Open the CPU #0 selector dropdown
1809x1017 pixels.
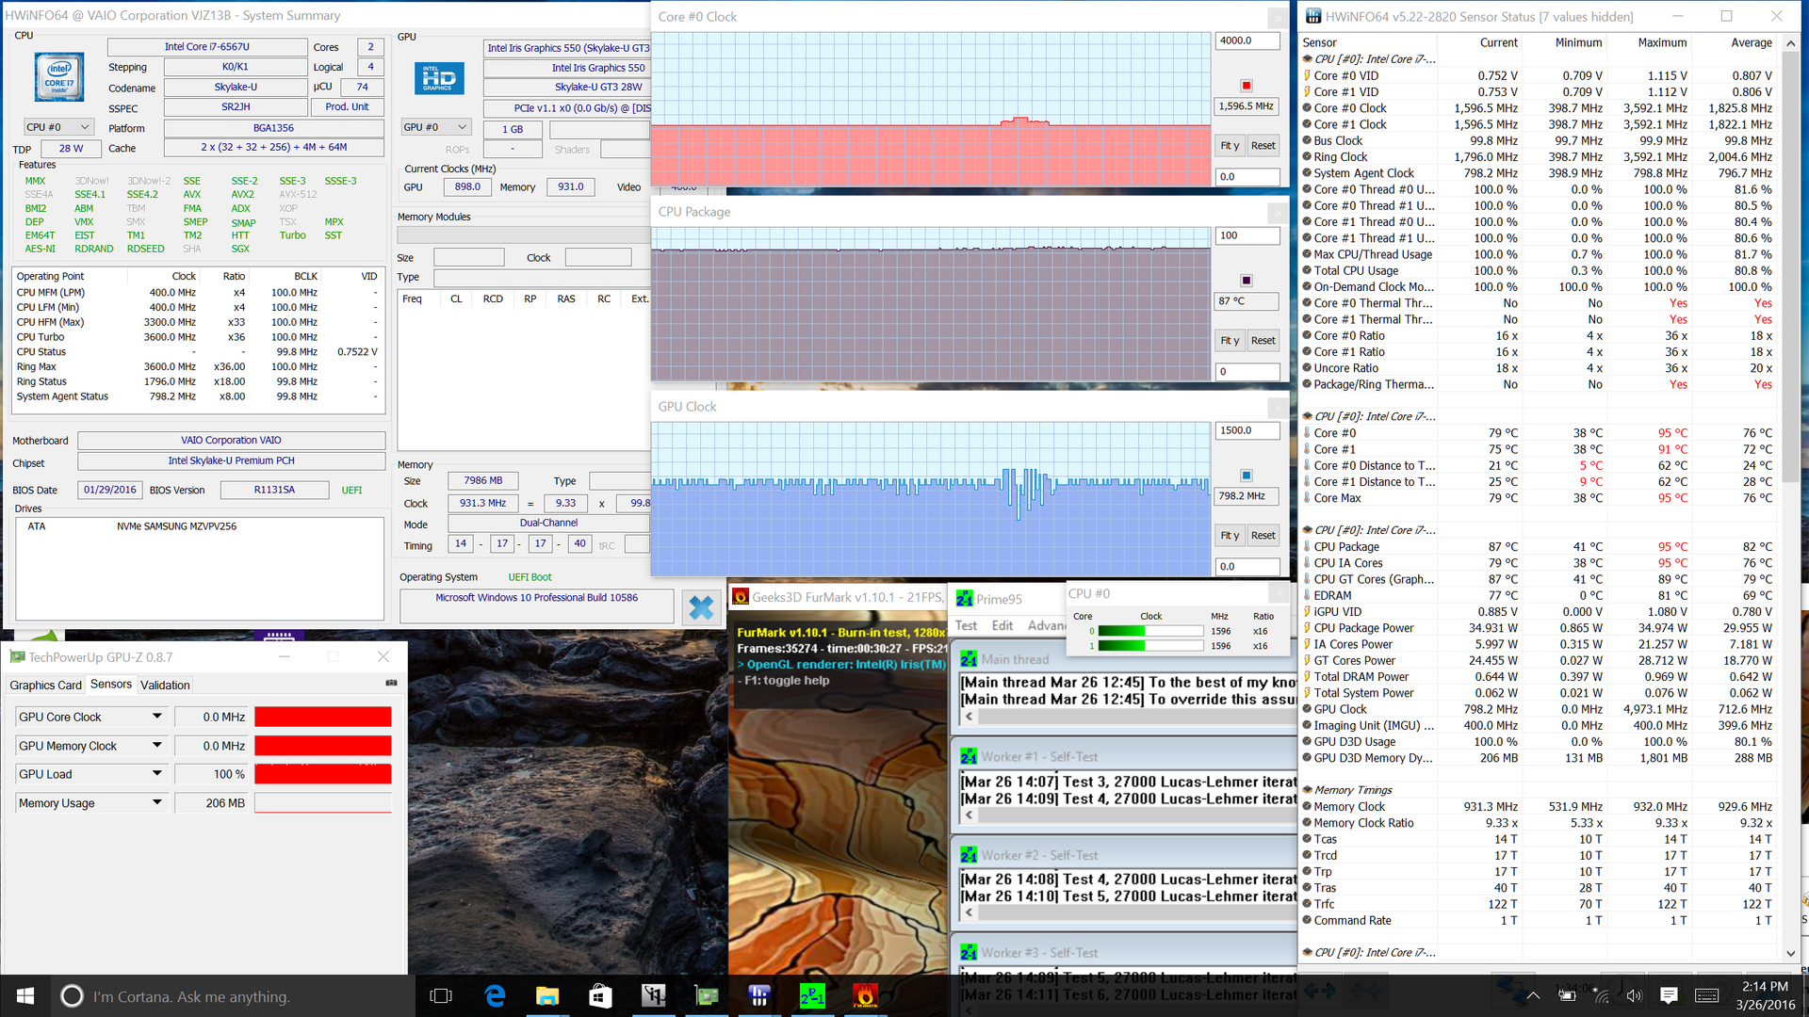pos(58,127)
